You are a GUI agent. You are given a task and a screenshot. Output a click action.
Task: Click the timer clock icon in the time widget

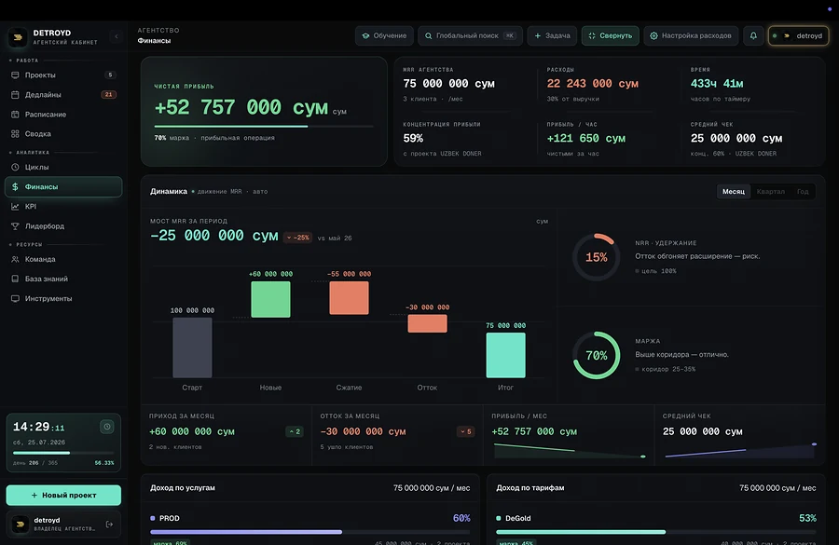tap(107, 427)
